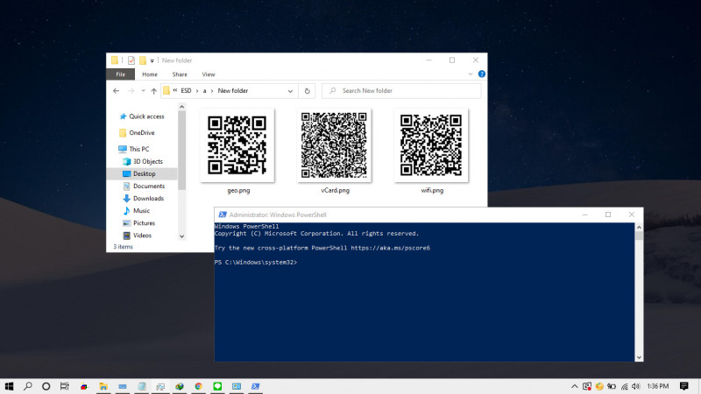The height and width of the screenshot is (394, 701).
Task: Click the PS C:\Windows\system32> prompt line
Action: pyautogui.click(x=256, y=262)
